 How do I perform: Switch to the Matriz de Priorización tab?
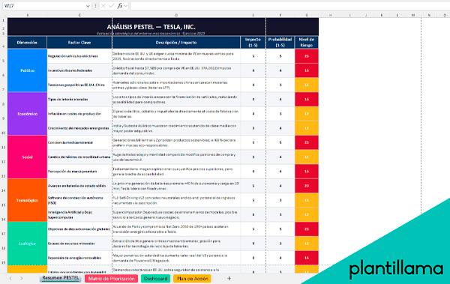111,279
